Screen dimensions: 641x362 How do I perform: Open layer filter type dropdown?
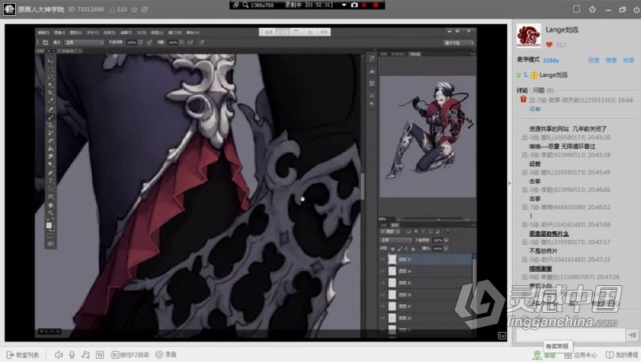pyautogui.click(x=390, y=232)
